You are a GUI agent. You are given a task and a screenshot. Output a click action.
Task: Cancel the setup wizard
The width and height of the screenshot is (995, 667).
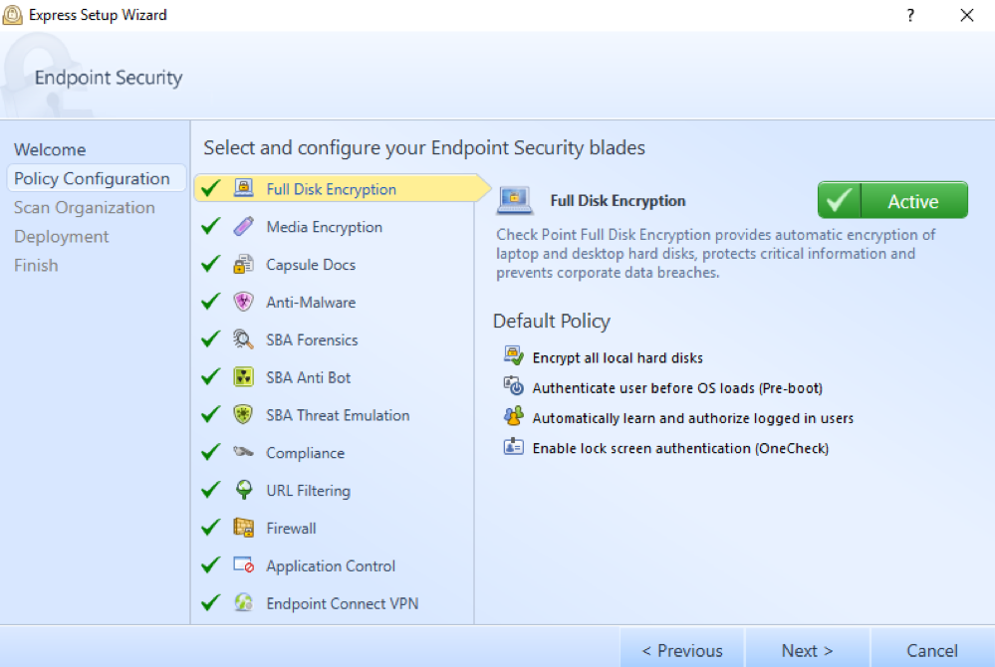coord(932,650)
